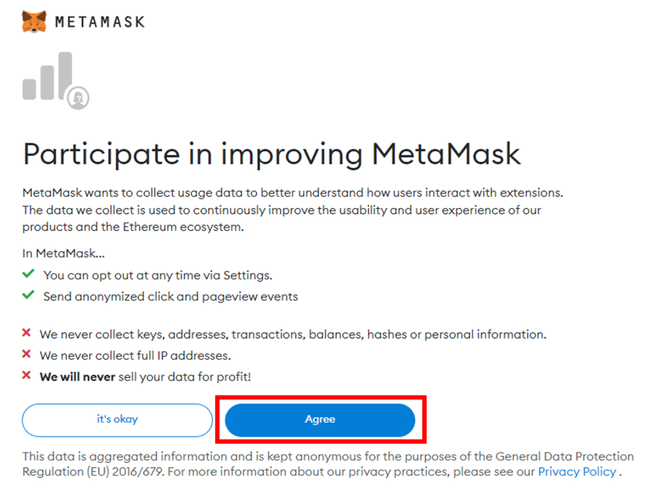Click the red X beside keys and addresses line
The height and width of the screenshot is (494, 666).
tap(26, 334)
